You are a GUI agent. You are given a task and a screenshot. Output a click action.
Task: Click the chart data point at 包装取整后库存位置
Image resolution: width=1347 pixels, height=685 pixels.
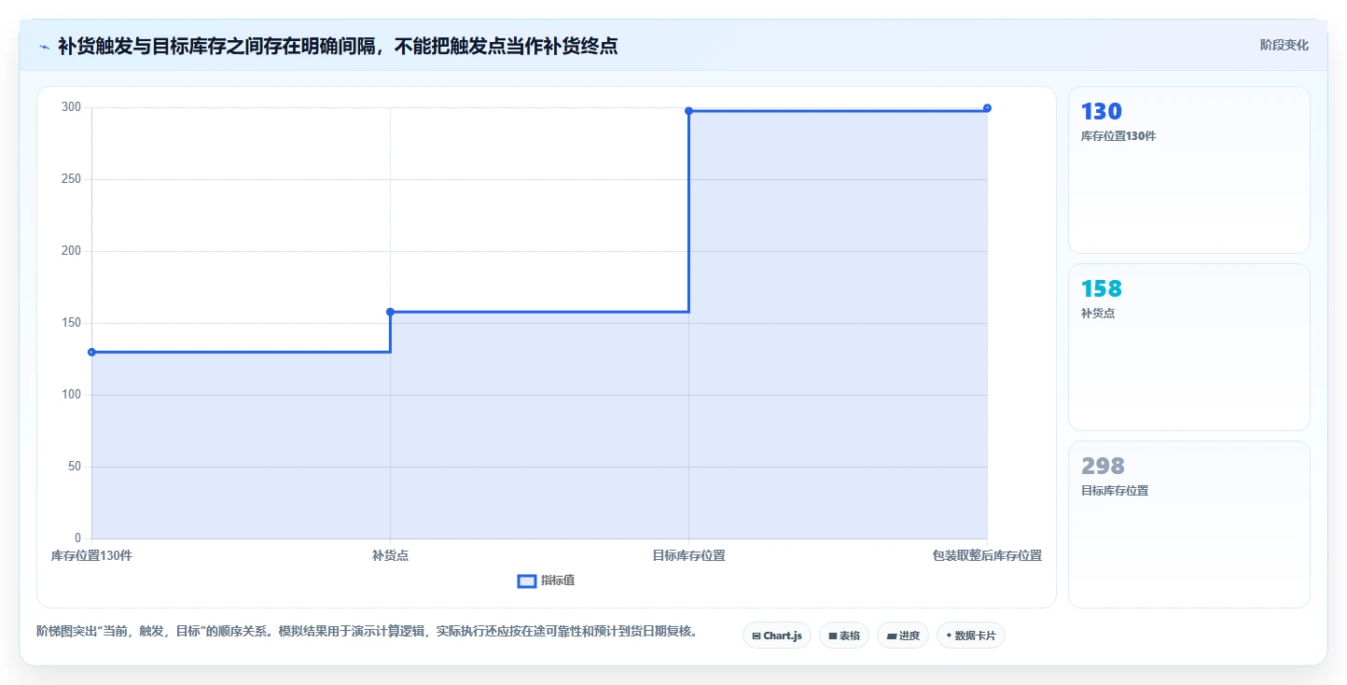pos(987,108)
